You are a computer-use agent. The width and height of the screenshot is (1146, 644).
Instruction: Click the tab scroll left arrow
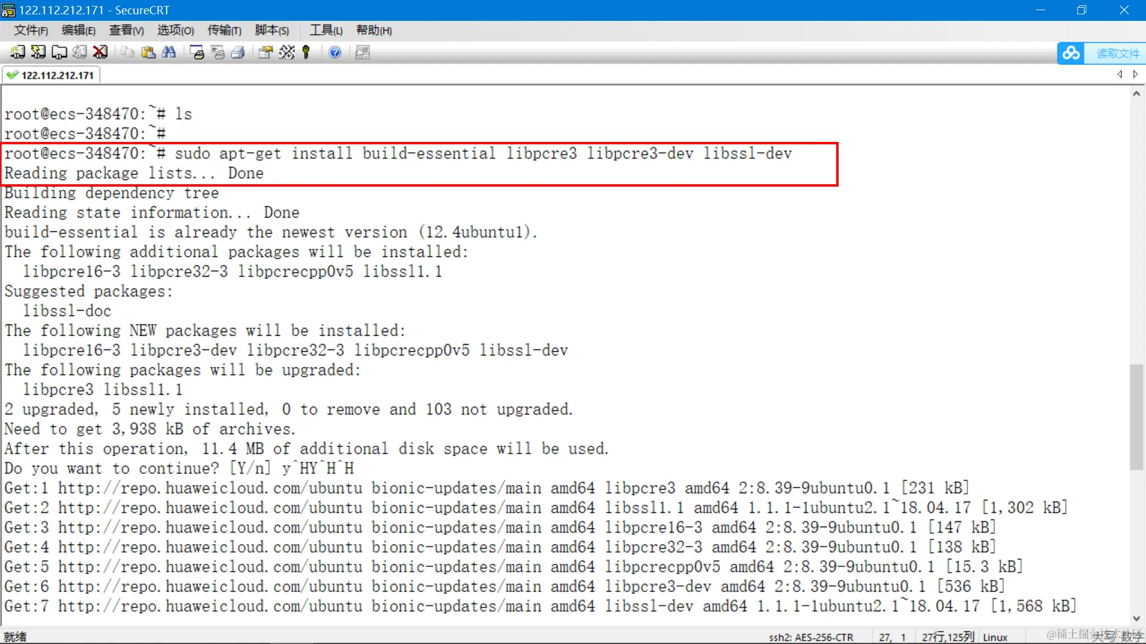1120,75
